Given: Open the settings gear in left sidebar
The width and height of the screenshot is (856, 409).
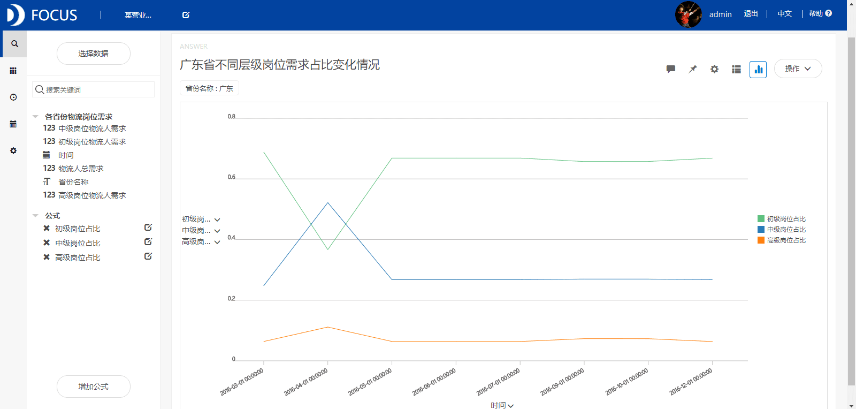Looking at the screenshot, I should 13,151.
